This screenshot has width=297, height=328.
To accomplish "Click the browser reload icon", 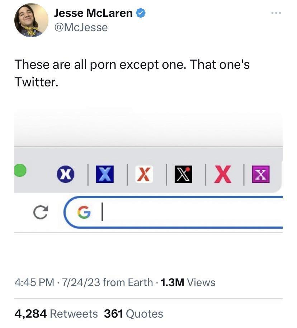I will (41, 212).
